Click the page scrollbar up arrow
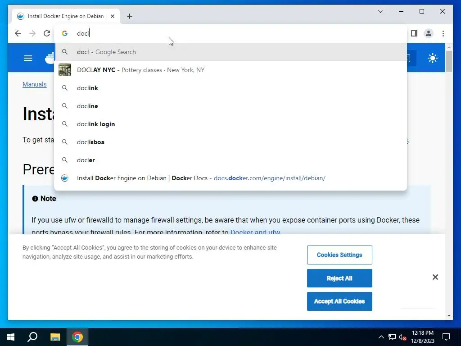Viewport: 461px width, 346px height. 449,47
